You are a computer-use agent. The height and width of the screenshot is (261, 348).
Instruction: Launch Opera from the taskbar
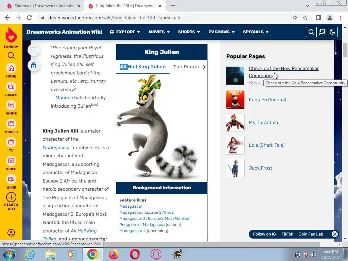[135, 254]
